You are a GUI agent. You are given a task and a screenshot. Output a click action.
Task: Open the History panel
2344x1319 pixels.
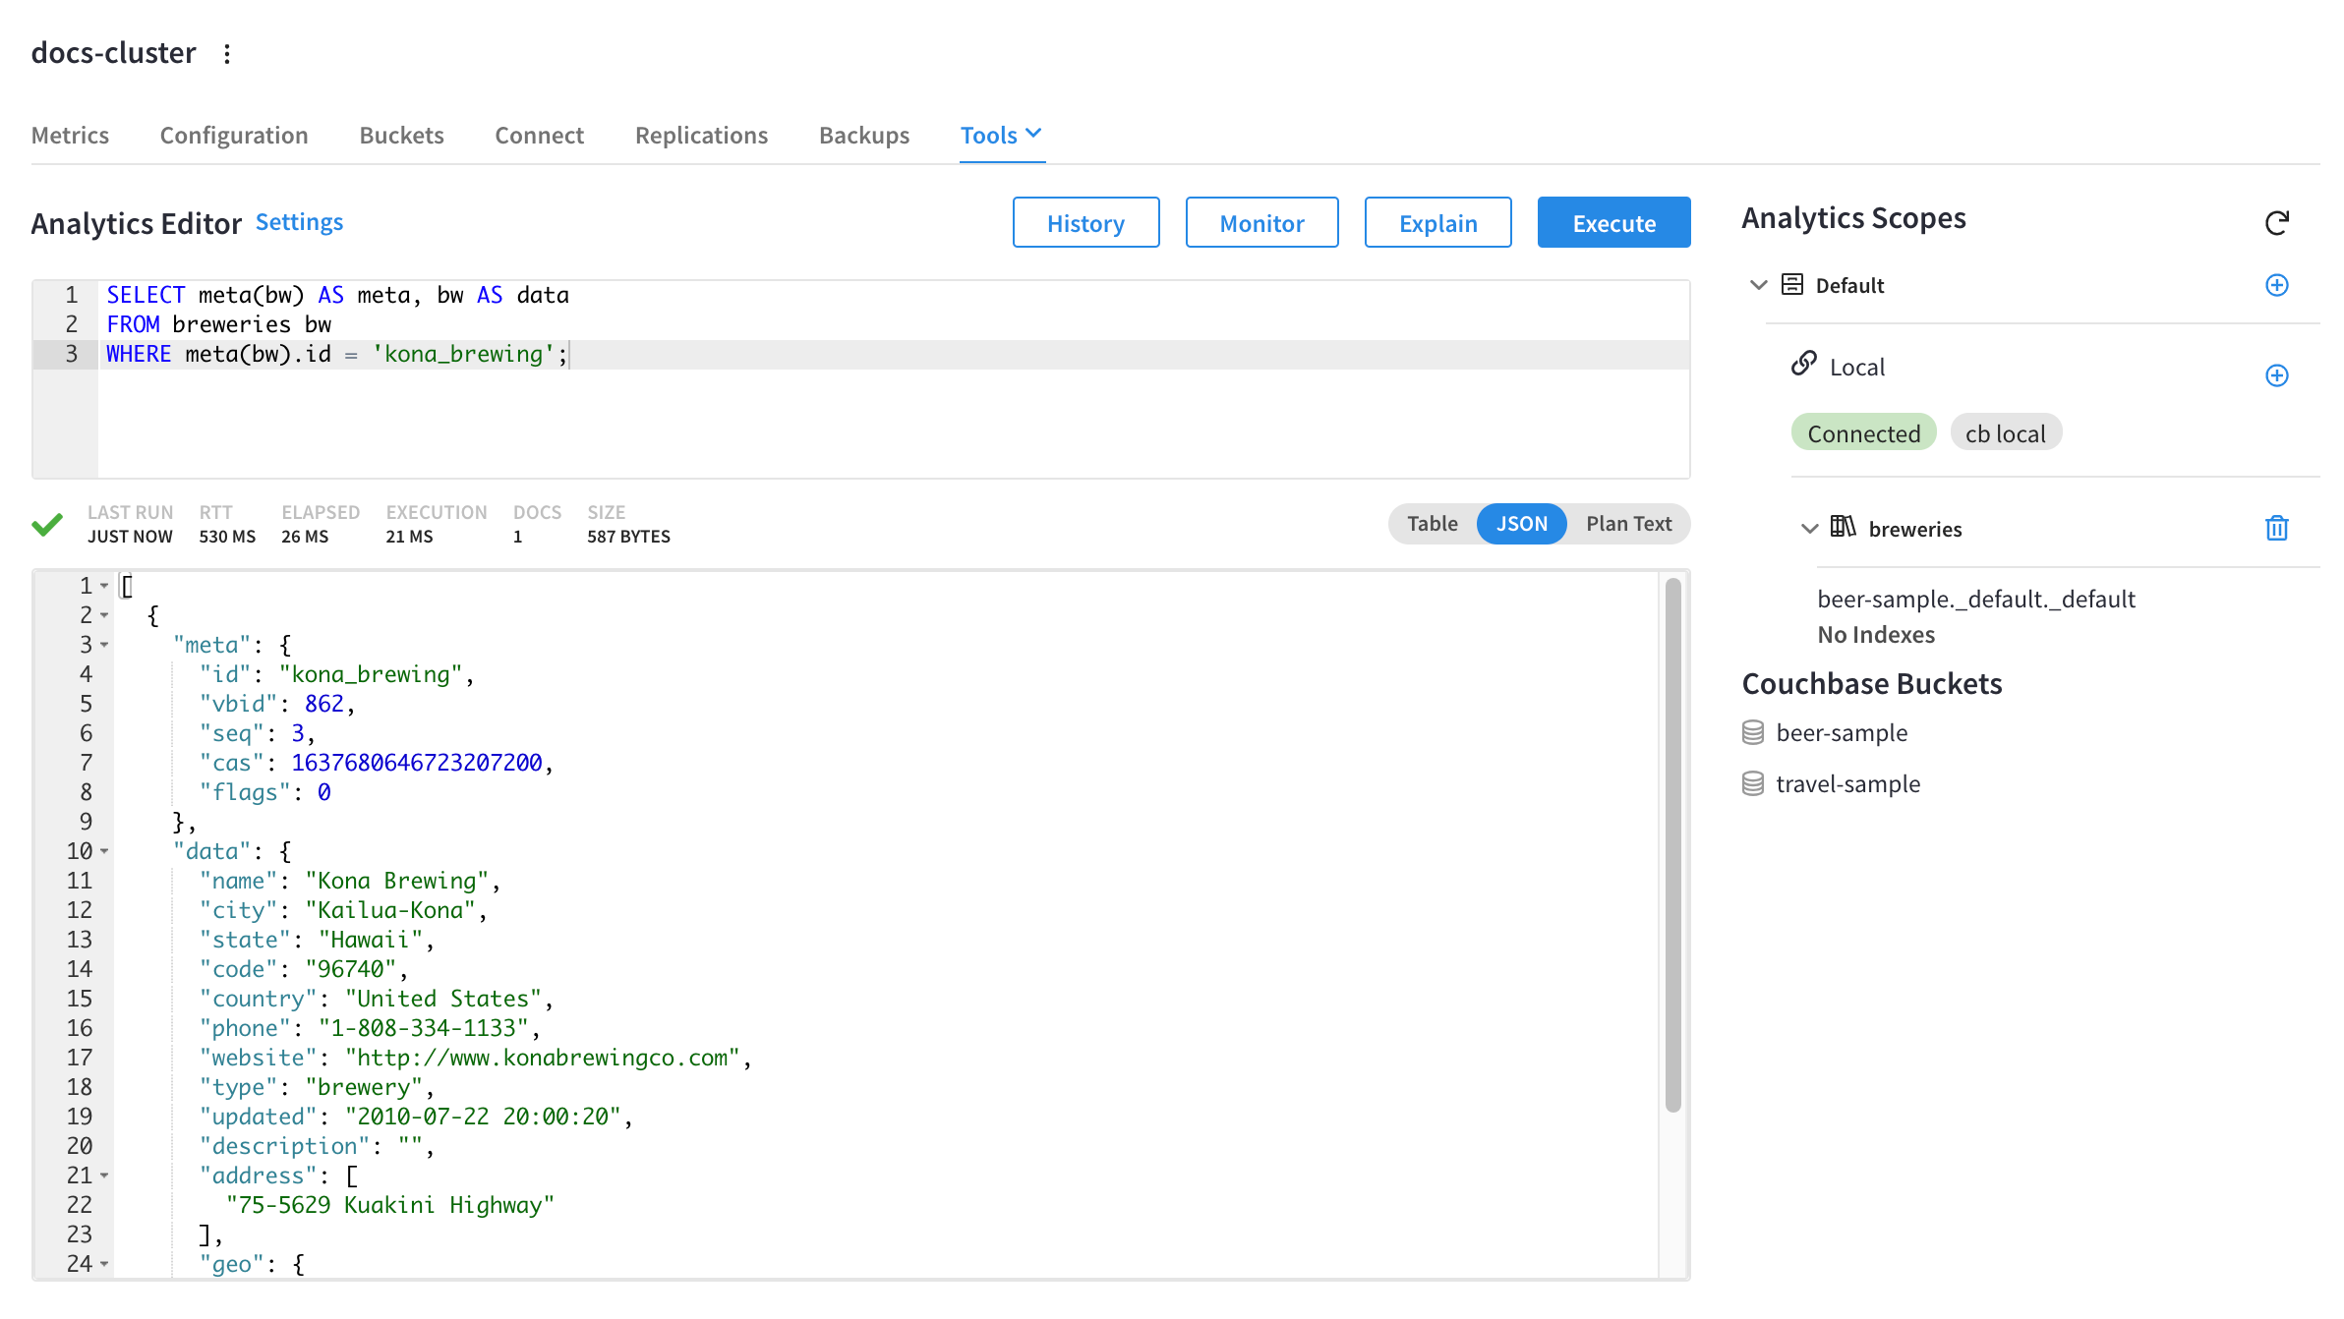tap(1086, 222)
